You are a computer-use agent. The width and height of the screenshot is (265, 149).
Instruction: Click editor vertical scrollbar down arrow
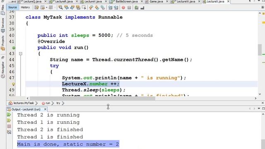260,94
